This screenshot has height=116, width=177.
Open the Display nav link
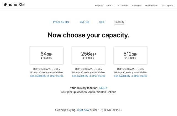(99, 6)
